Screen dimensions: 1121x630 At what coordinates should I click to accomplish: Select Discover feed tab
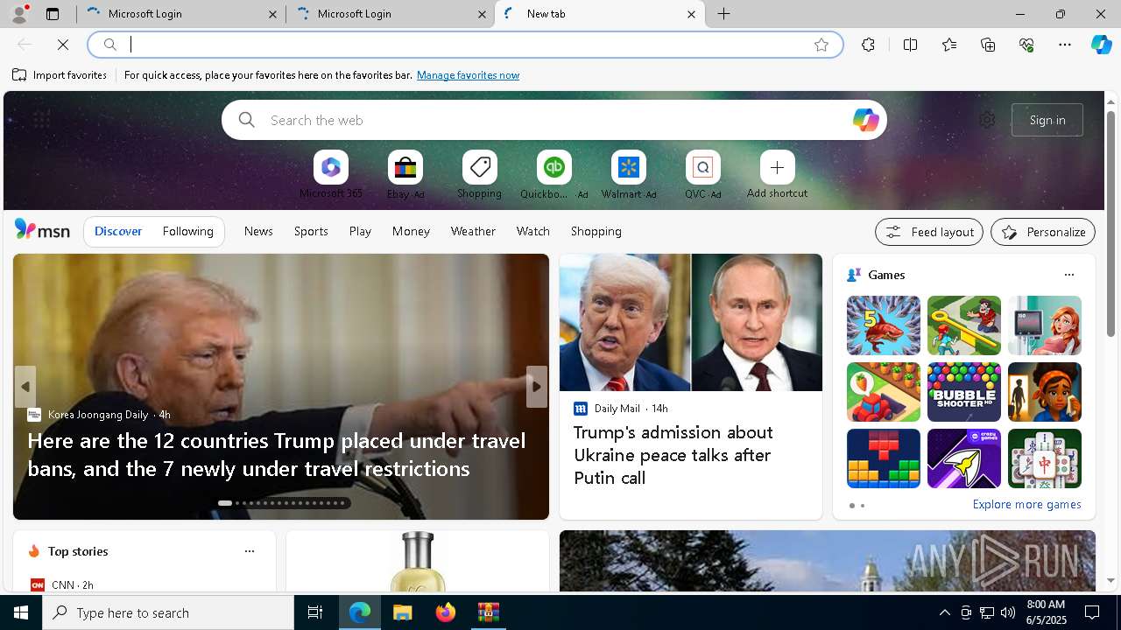click(x=118, y=231)
